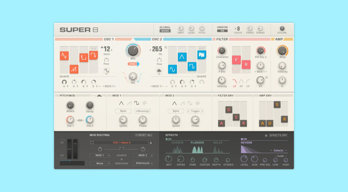Click the filter cutoff F fader
The height and width of the screenshot is (192, 348).
point(236,60)
